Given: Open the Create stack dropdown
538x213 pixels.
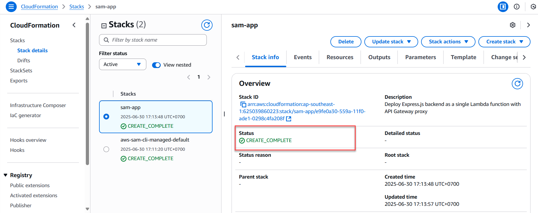Looking at the screenshot, I should point(504,42).
